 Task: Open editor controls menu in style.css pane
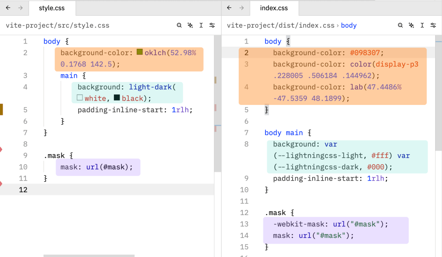(x=212, y=25)
